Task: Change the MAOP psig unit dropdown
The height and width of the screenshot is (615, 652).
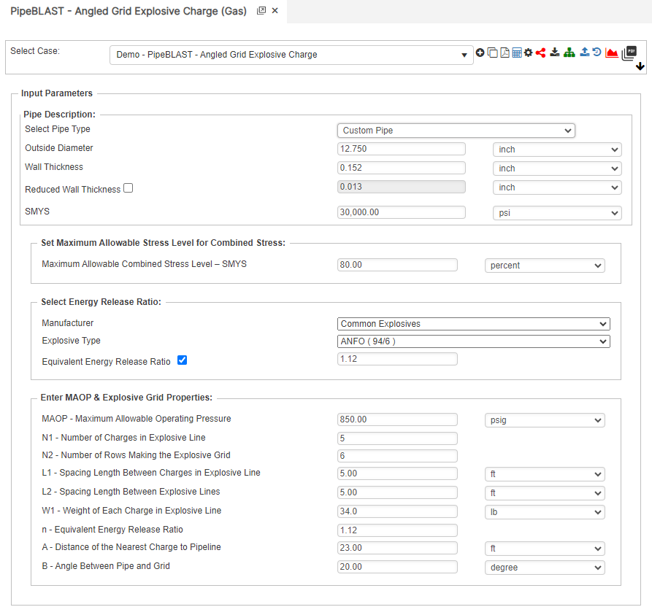Action: pos(545,420)
